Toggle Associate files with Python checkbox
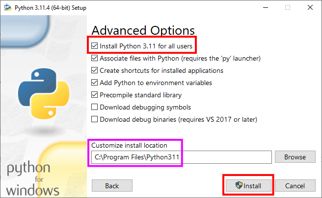 click(95, 58)
